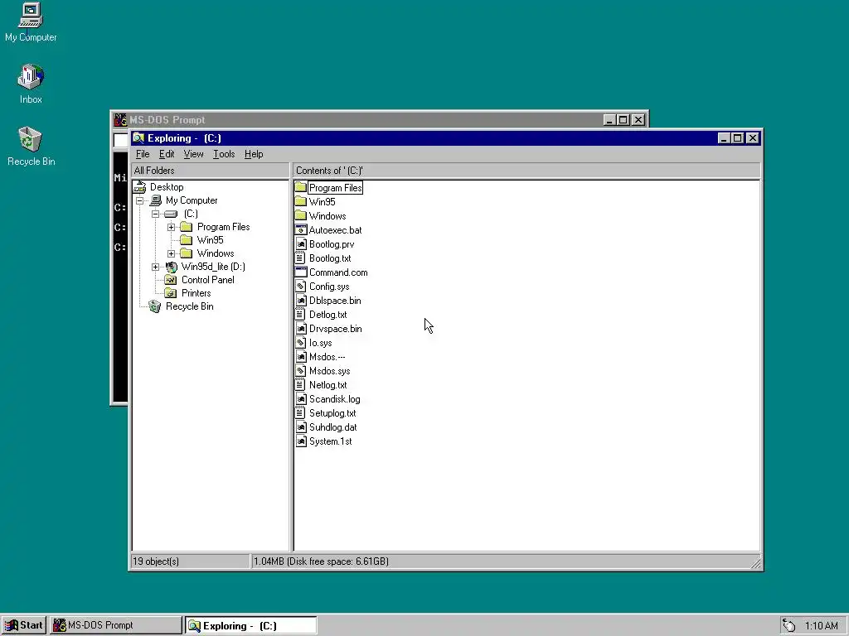Screen dimensions: 849x636
Task: Select the Dblspace.bin file icon
Action: coord(301,300)
